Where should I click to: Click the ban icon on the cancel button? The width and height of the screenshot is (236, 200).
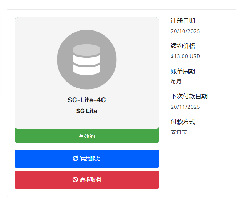point(75,180)
